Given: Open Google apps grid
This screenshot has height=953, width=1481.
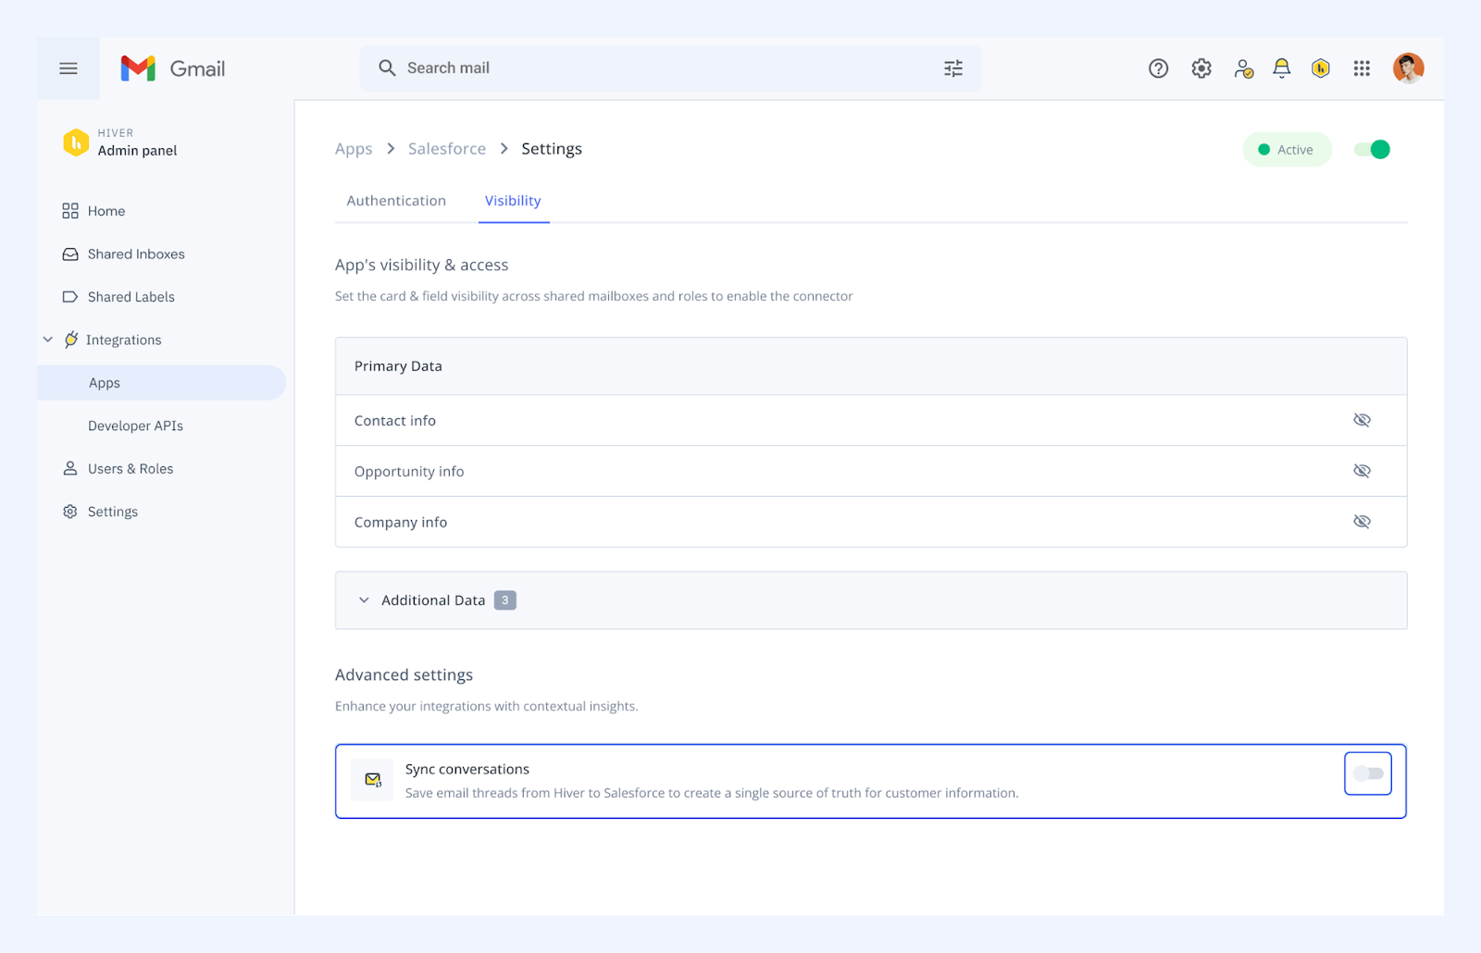Looking at the screenshot, I should pyautogui.click(x=1362, y=68).
